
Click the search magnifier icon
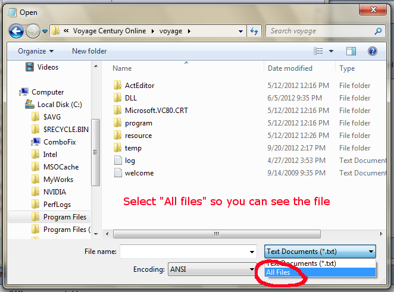(x=378, y=31)
